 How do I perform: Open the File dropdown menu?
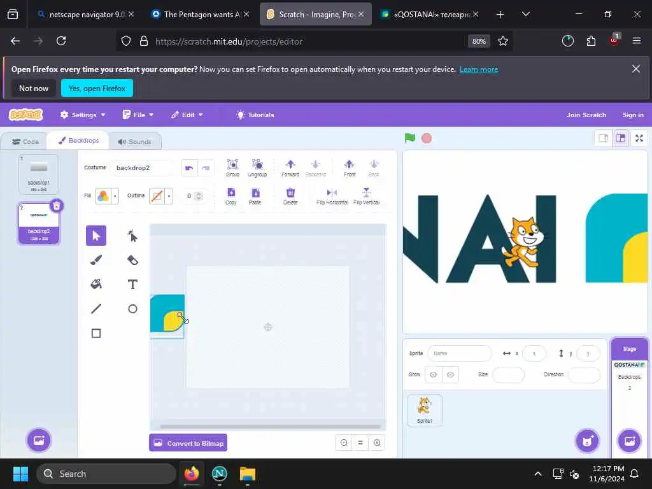click(x=138, y=115)
